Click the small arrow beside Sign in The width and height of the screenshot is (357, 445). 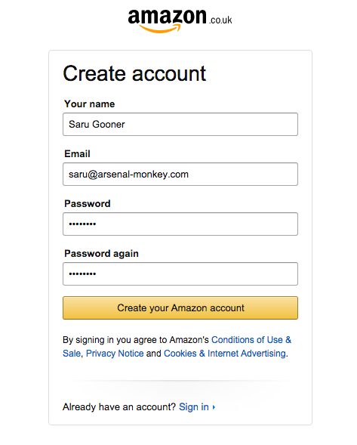click(x=214, y=407)
